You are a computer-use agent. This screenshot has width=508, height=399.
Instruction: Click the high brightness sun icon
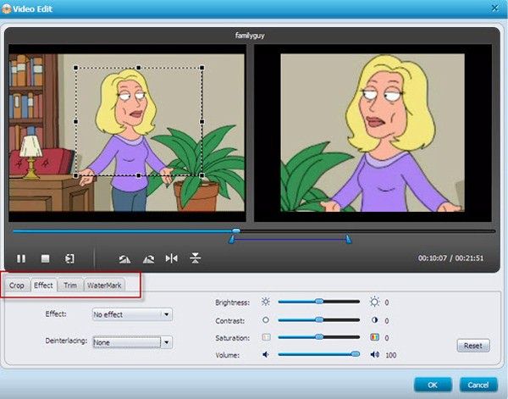tap(374, 302)
